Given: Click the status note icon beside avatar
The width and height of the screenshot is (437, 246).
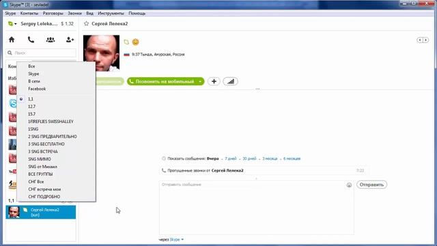Looking at the screenshot, I should pos(126,42).
